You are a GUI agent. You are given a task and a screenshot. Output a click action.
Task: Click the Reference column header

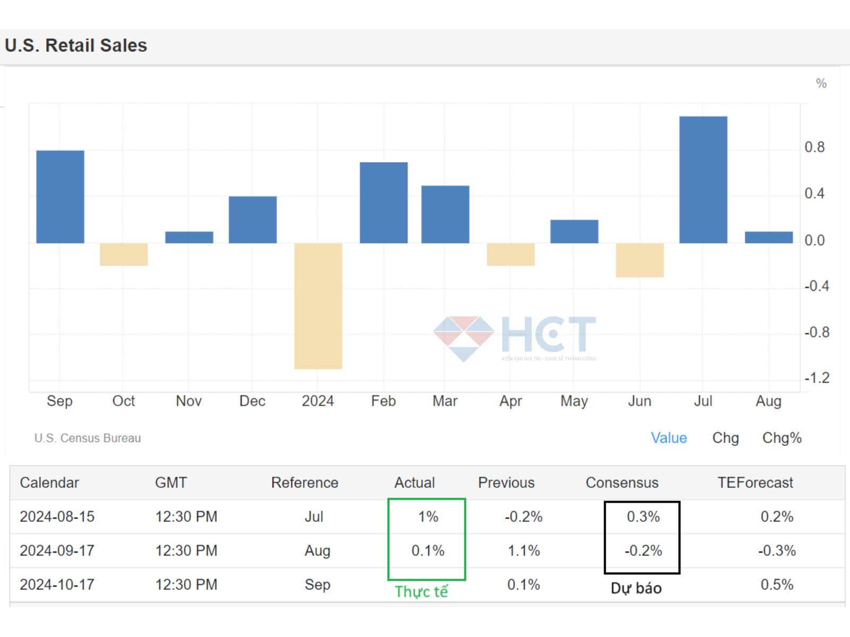tap(305, 483)
